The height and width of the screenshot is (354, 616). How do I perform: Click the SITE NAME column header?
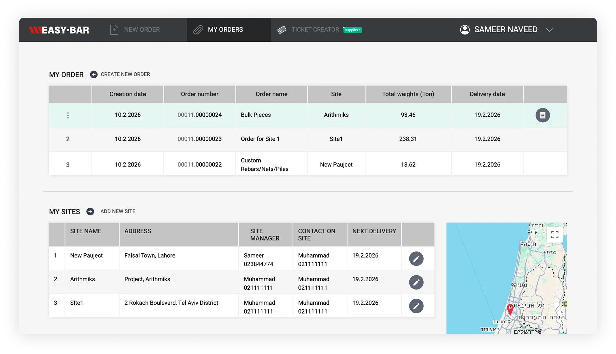[92, 235]
